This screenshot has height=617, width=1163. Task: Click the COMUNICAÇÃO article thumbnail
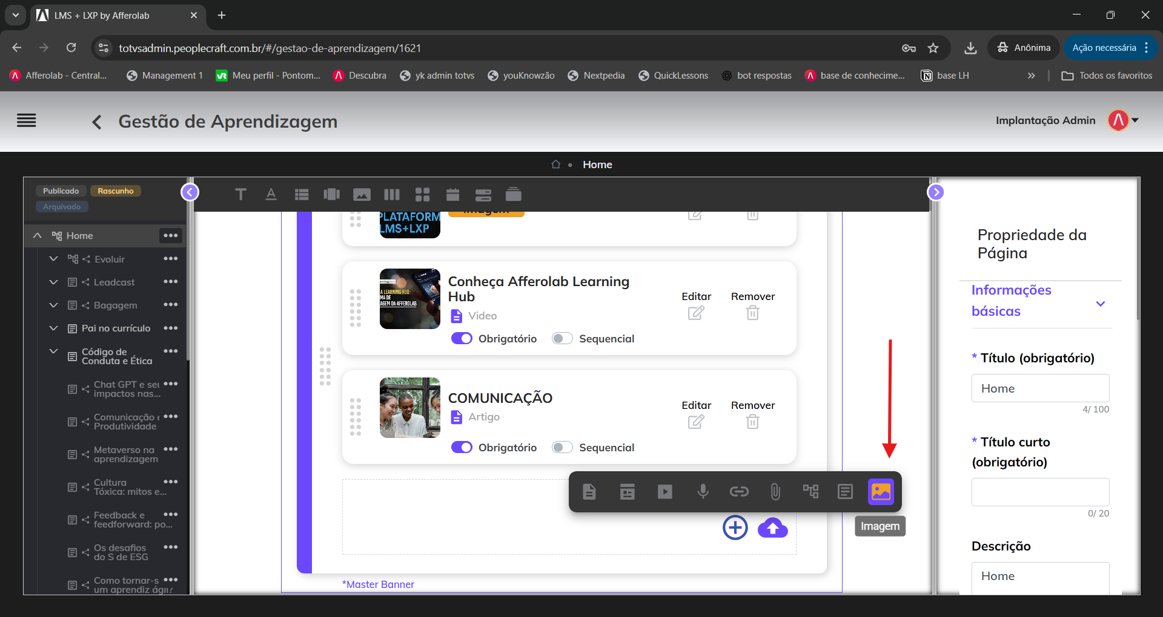410,408
